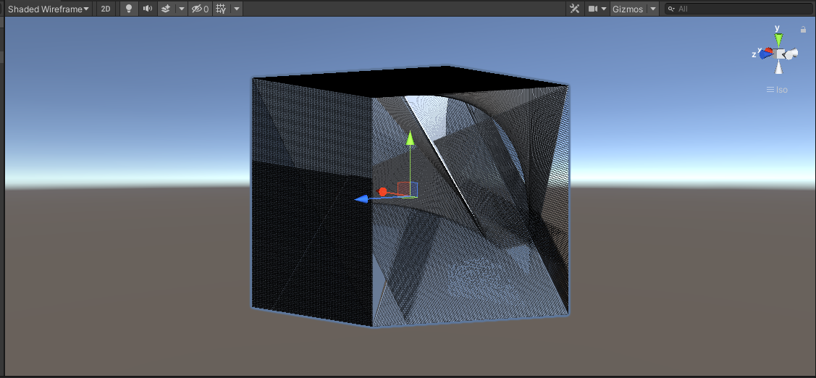
Task: Open the scene camera settings menu
Action: [597, 9]
